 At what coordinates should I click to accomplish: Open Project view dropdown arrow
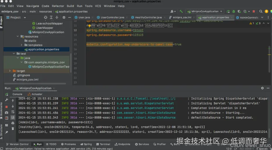point(25,18)
